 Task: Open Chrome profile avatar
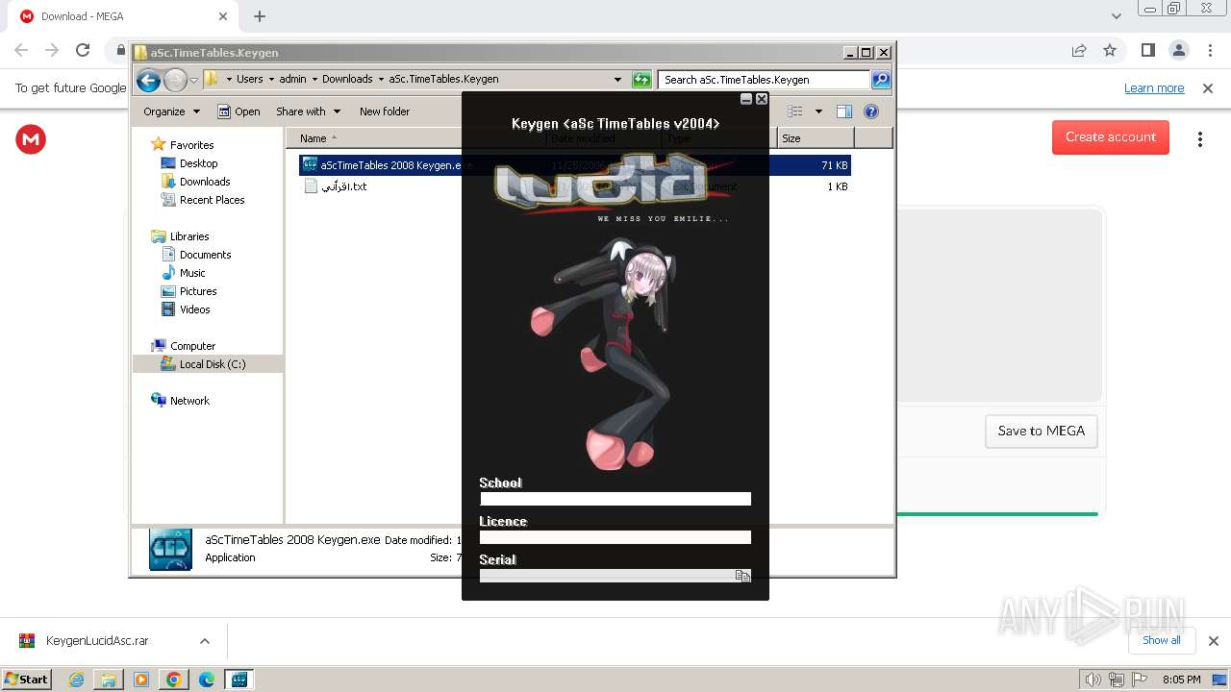point(1178,50)
